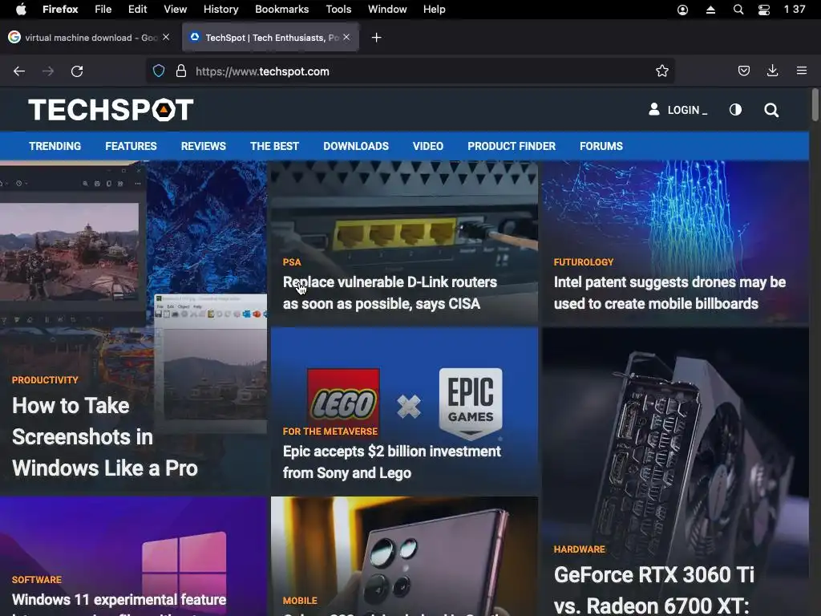This screenshot has width=821, height=616.
Task: Open the DOWNLOADS section
Action: pos(356,146)
